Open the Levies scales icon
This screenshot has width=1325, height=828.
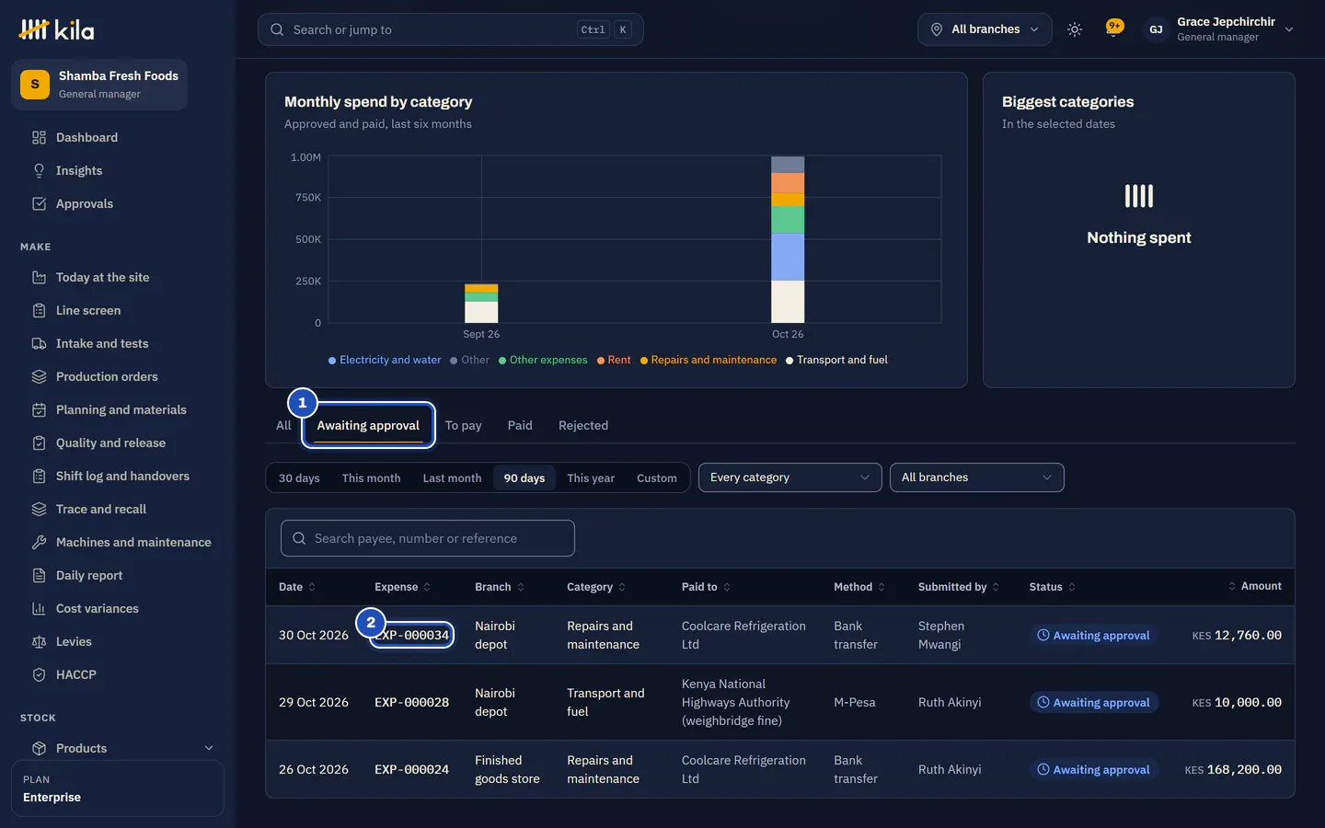click(x=39, y=642)
